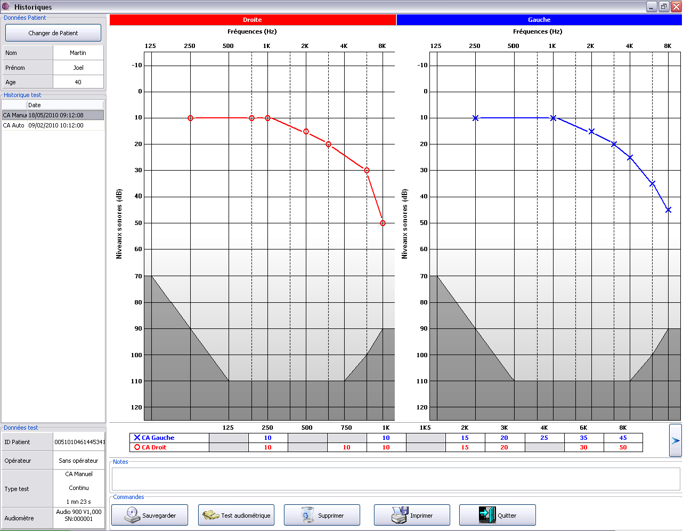The image size is (683, 531).
Task: Click the red circle marker of CA Droit legend
Action: pyautogui.click(x=137, y=447)
